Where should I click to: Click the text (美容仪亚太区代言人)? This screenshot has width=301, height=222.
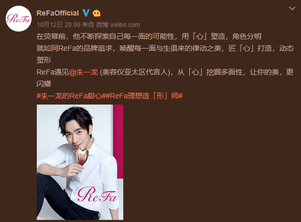coord(135,72)
